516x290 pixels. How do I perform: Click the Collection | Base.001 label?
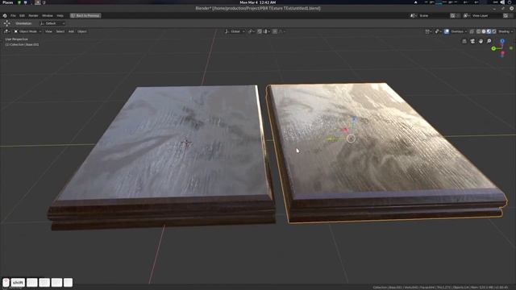(x=22, y=44)
